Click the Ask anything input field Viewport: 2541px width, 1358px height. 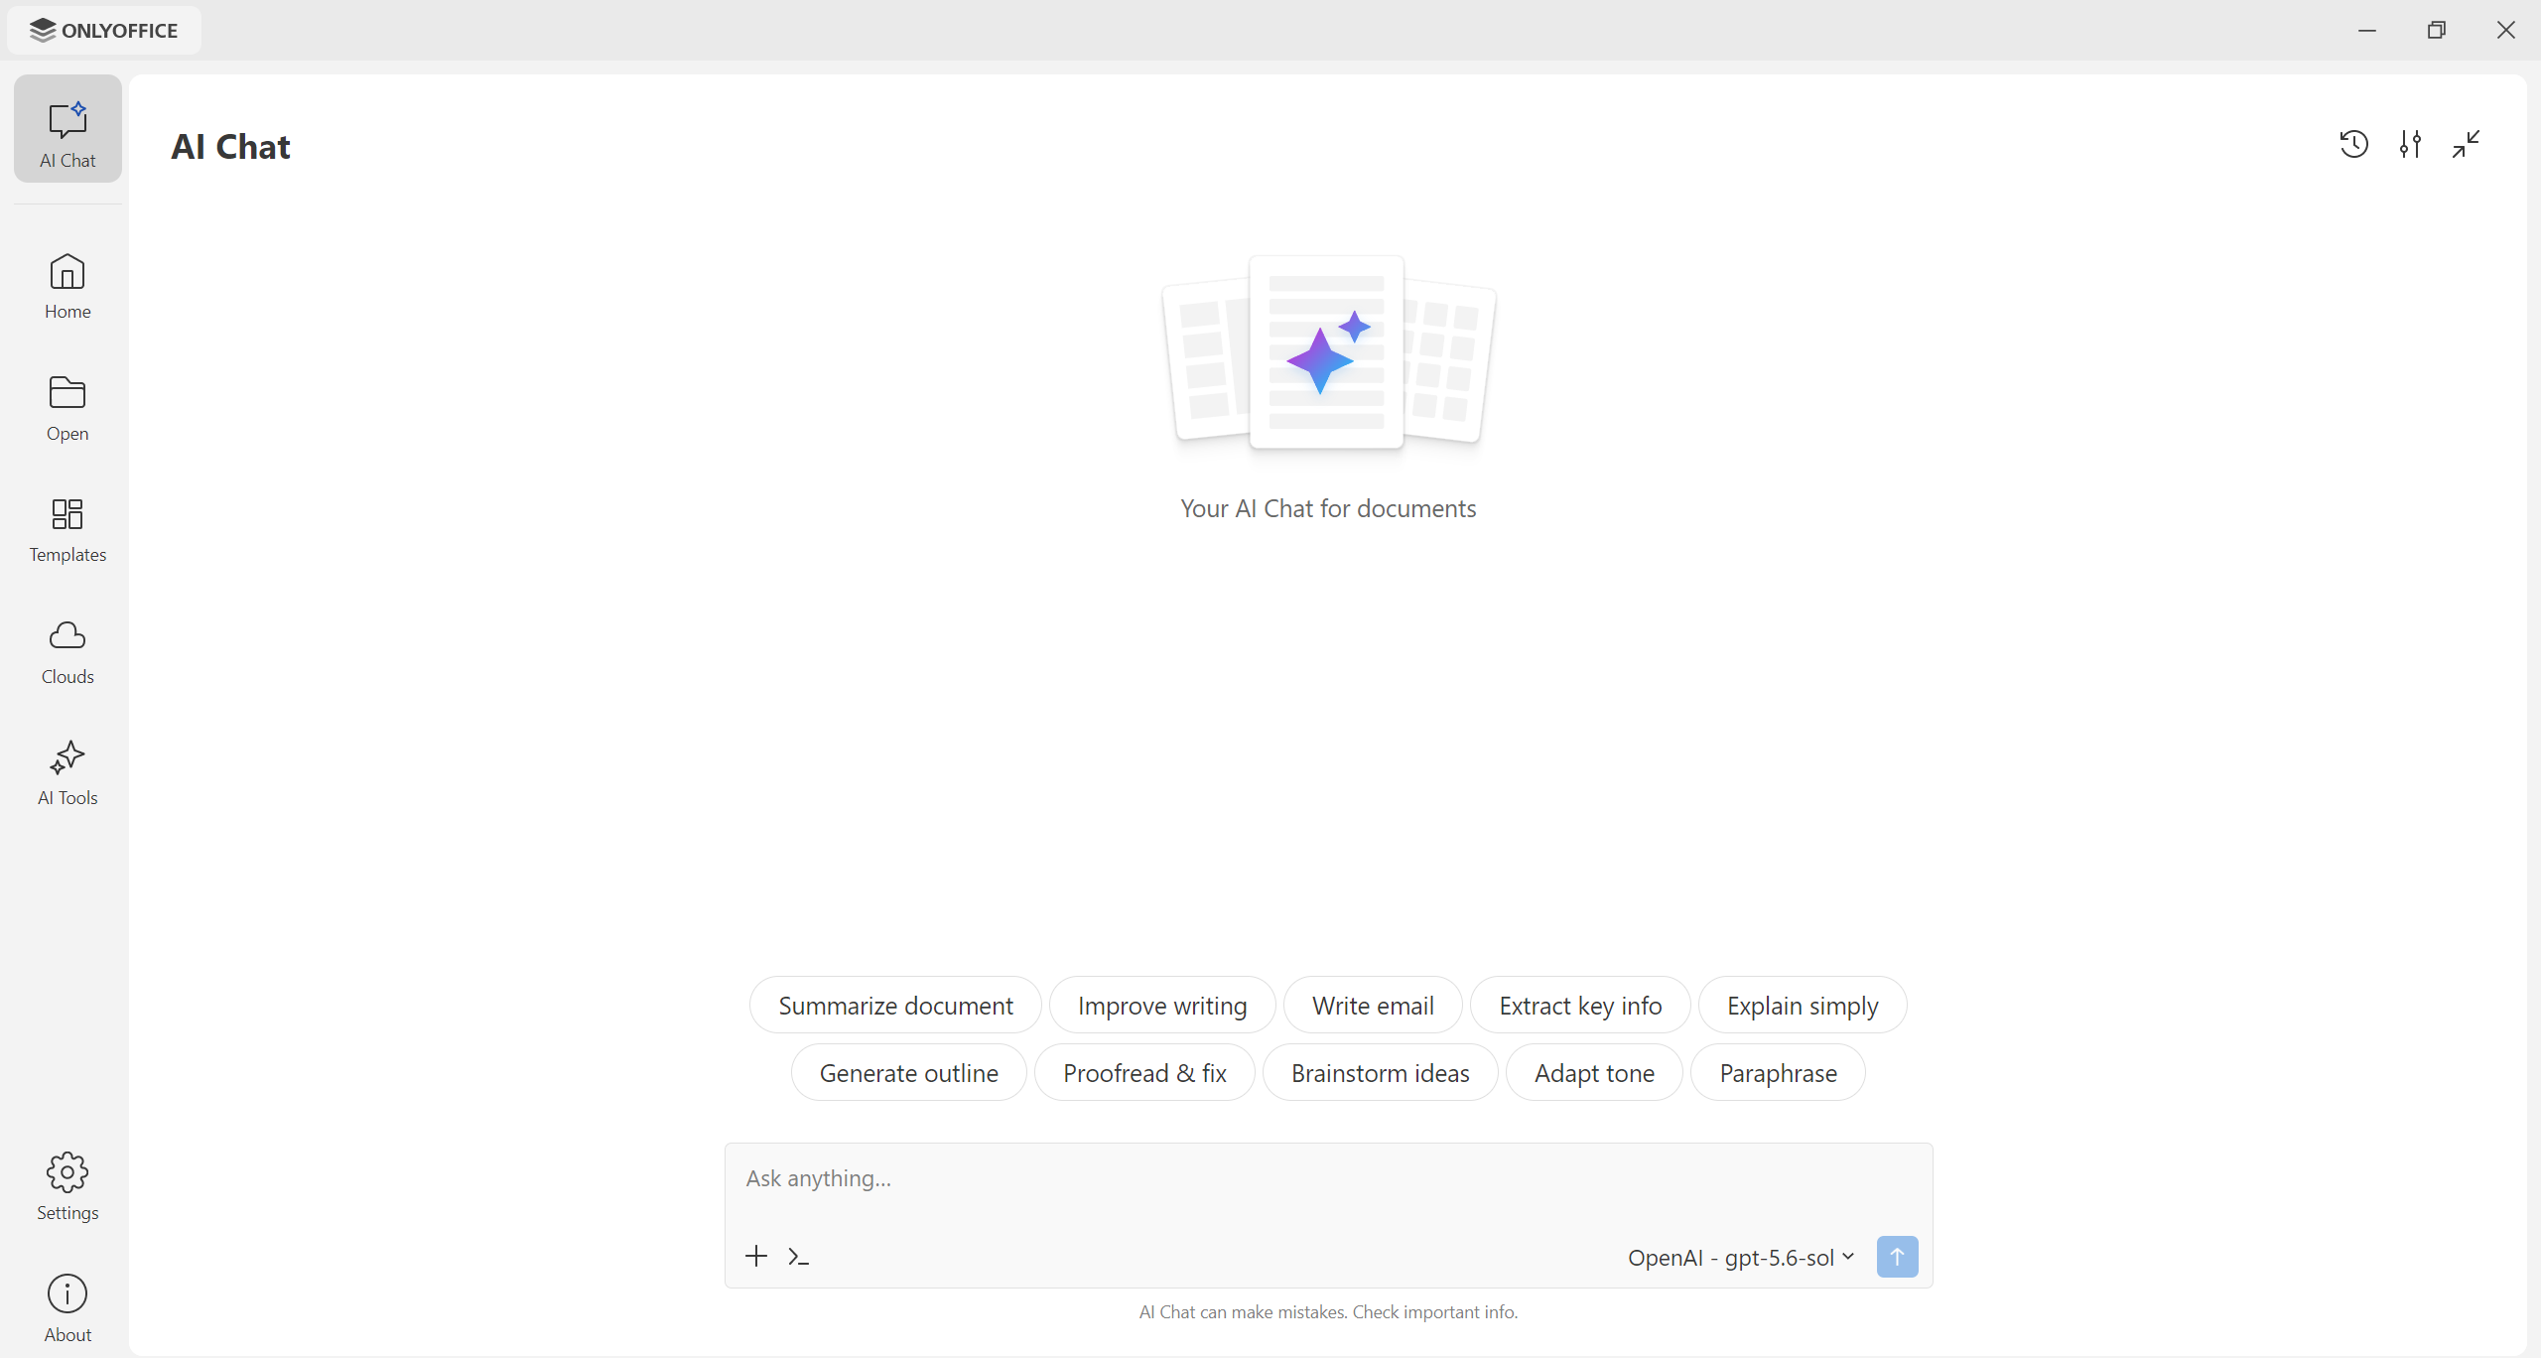[x=1328, y=1179]
